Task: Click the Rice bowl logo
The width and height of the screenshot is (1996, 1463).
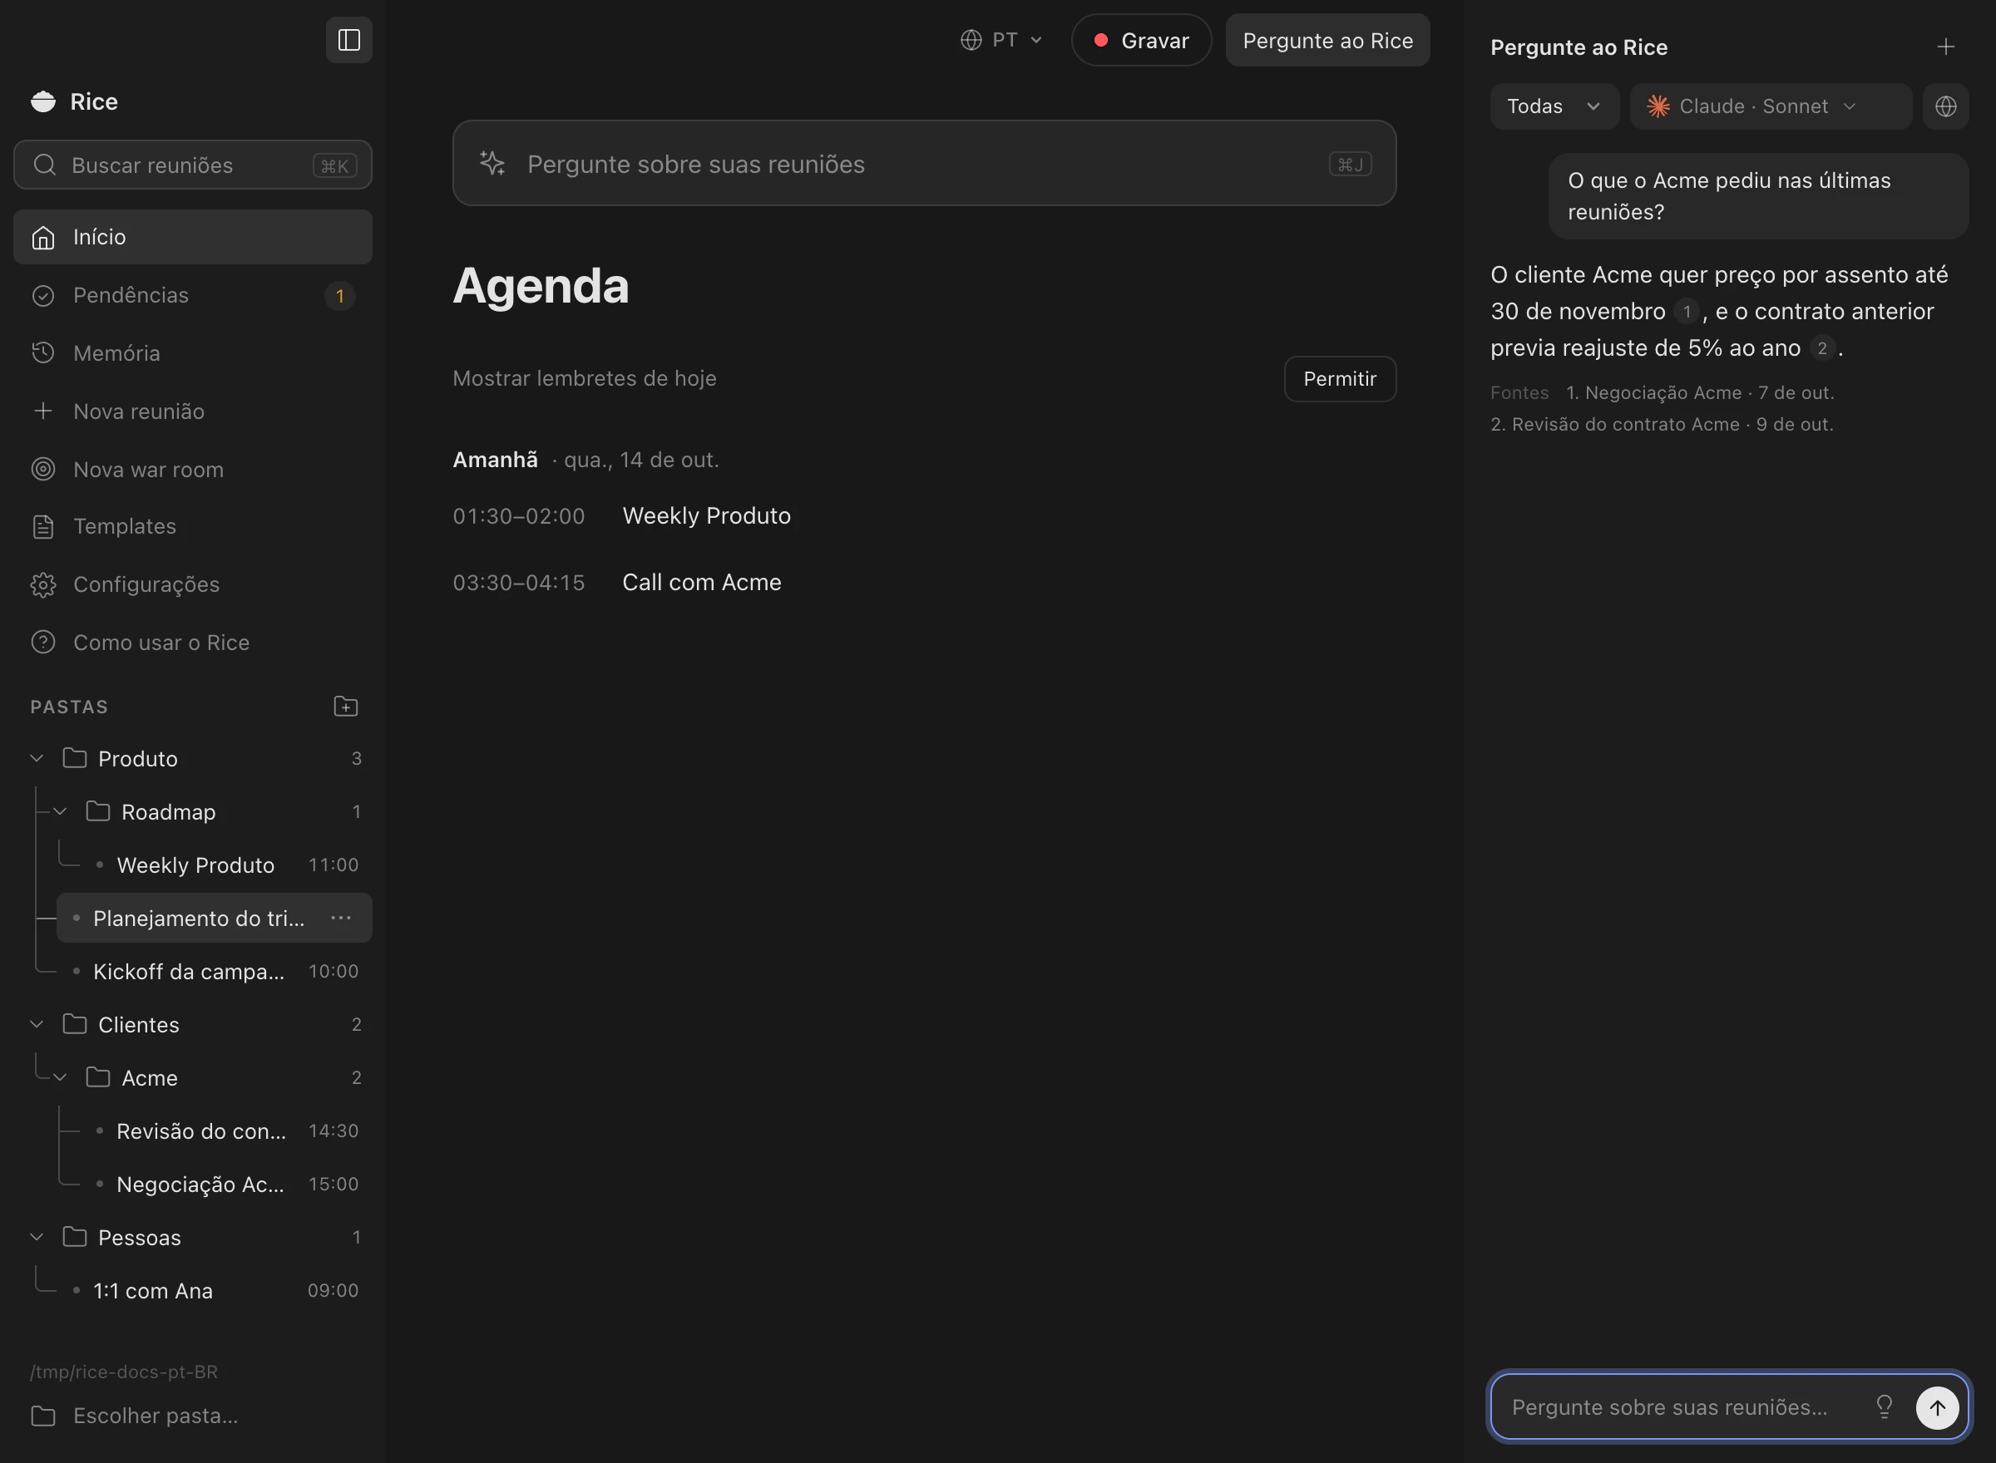Action: (x=42, y=102)
